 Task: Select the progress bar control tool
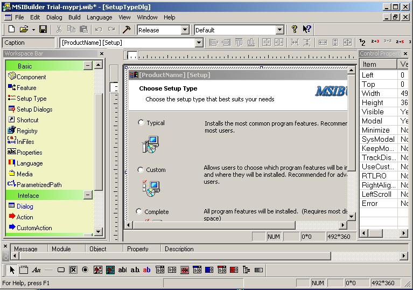(258, 270)
